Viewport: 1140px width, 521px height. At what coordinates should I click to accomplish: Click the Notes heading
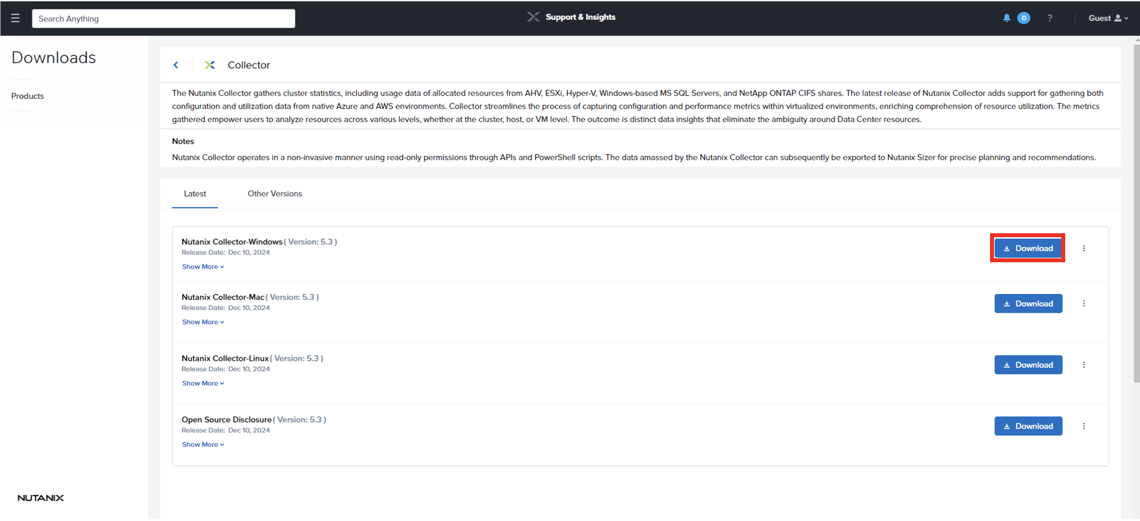[x=183, y=141]
